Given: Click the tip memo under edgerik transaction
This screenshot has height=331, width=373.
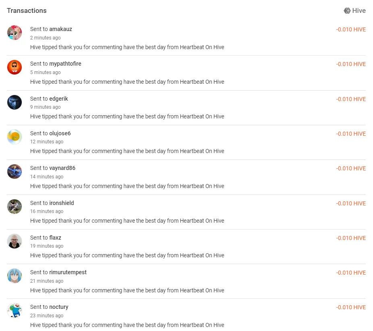Looking at the screenshot, I should point(127,116).
